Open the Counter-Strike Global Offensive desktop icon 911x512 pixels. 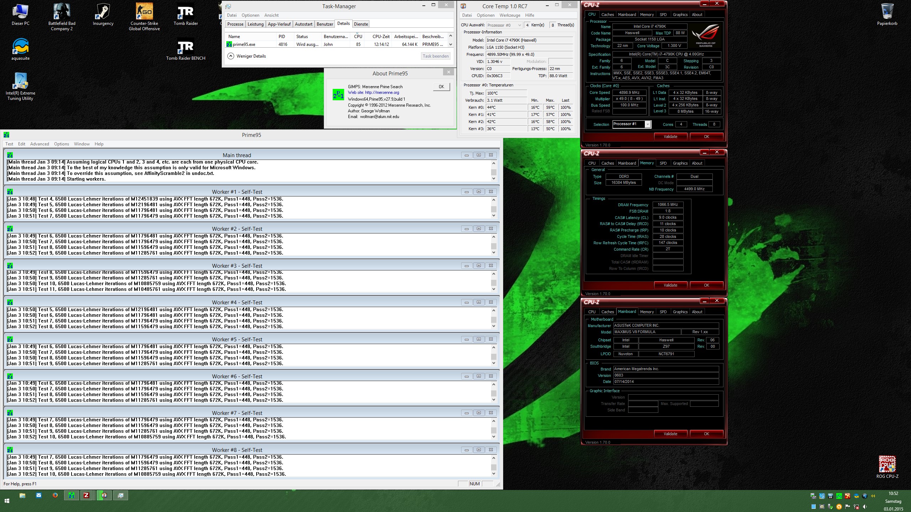[144, 12]
